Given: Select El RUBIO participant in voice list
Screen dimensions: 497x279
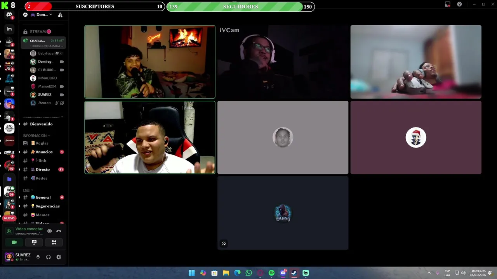Looking at the screenshot, I should [47, 70].
